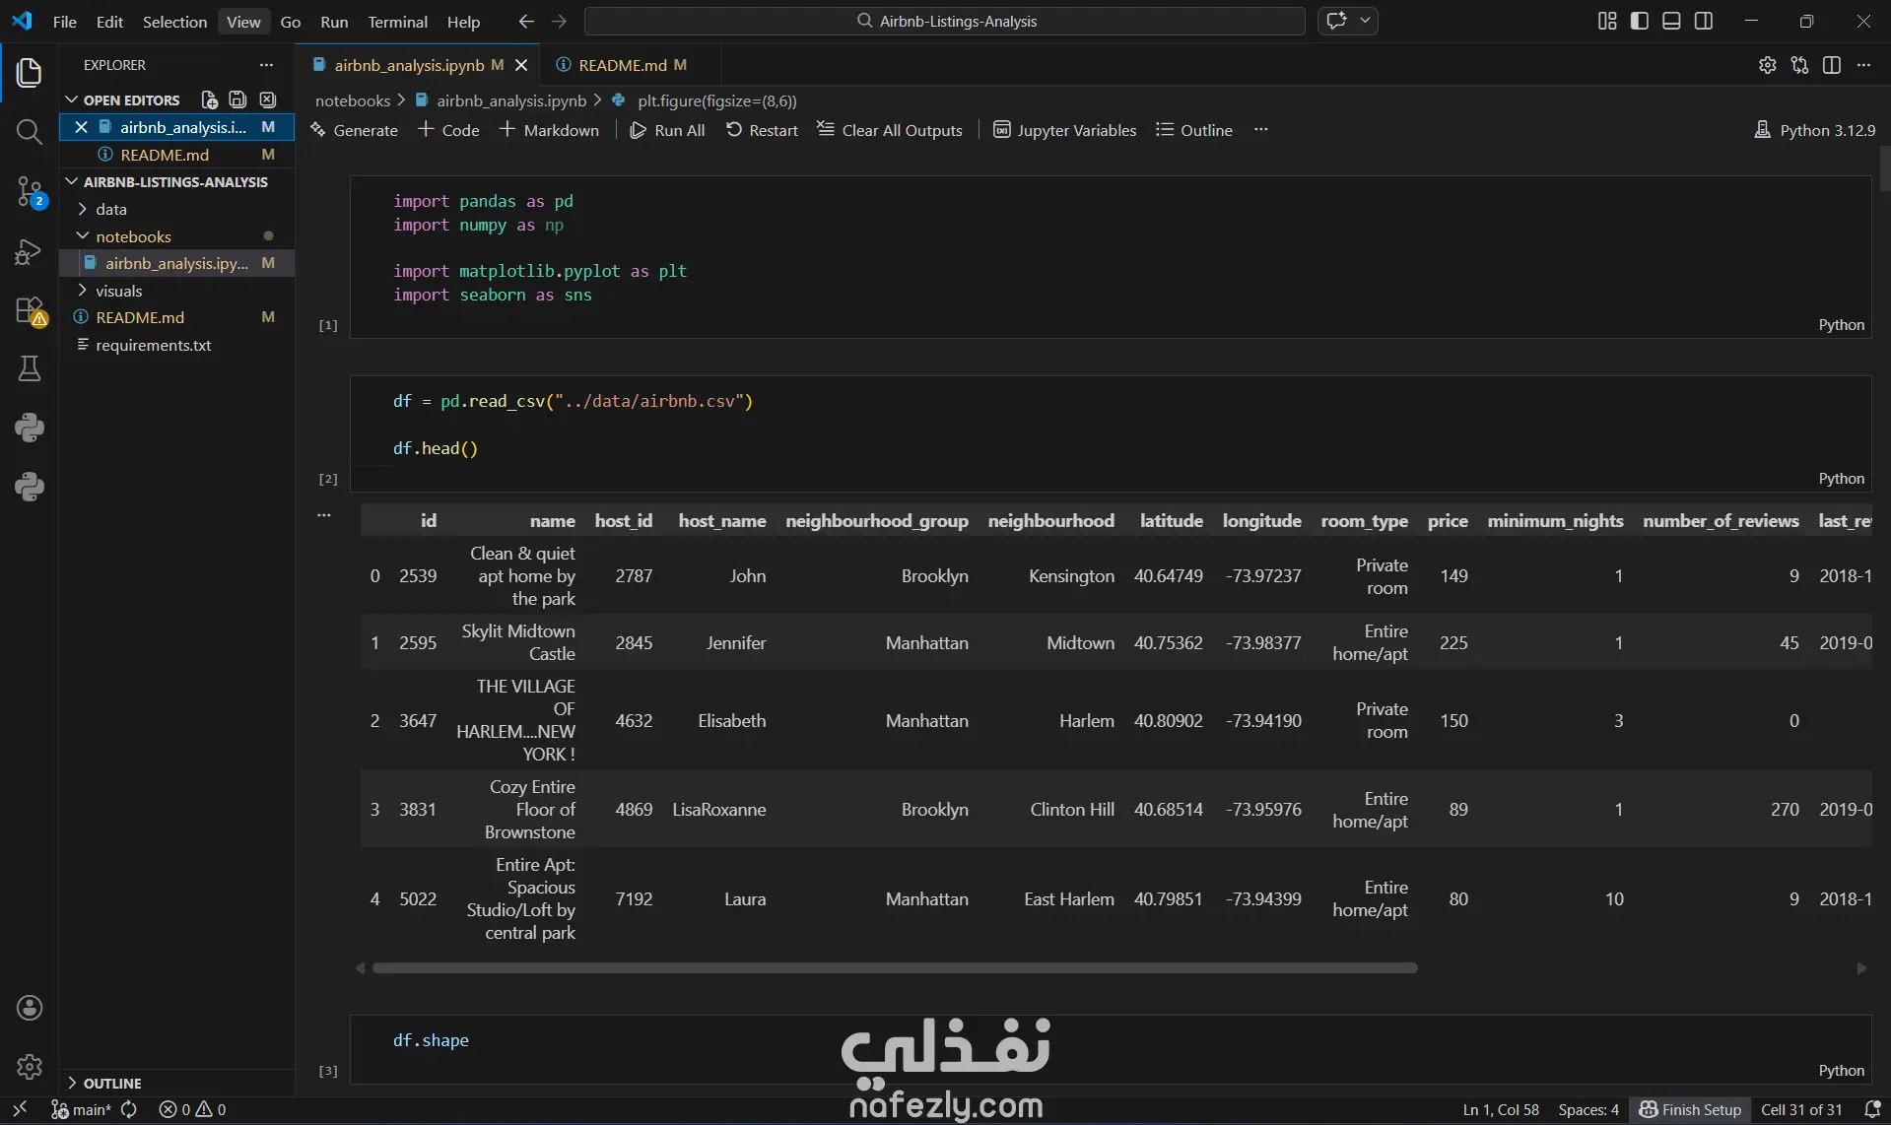Click Run All cells button
1891x1125 pixels.
click(x=667, y=130)
